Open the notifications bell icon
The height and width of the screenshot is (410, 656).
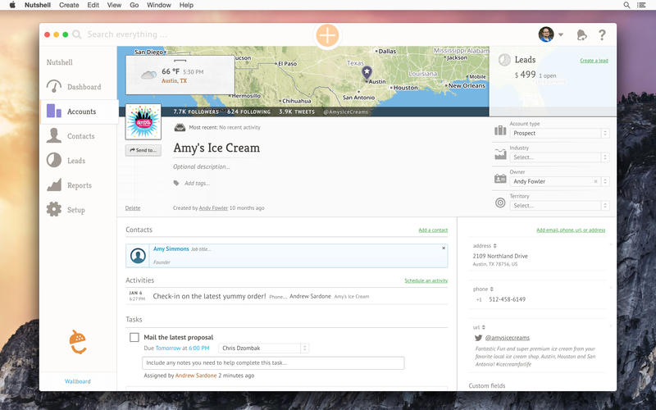[581, 34]
